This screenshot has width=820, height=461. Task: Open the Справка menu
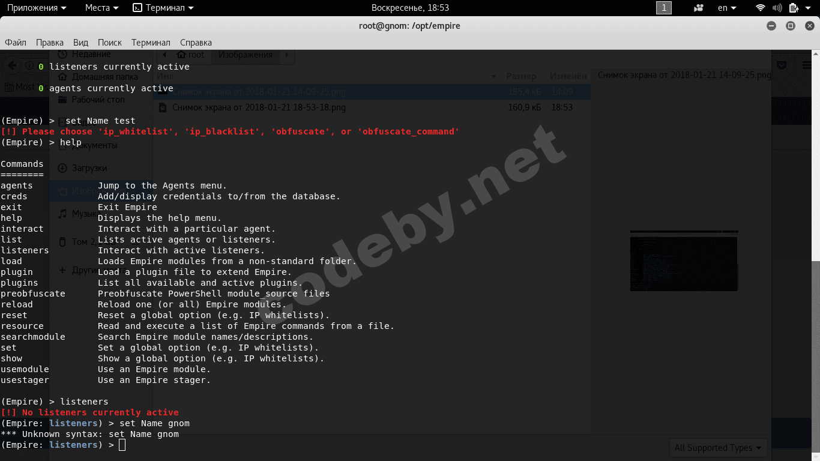196,43
